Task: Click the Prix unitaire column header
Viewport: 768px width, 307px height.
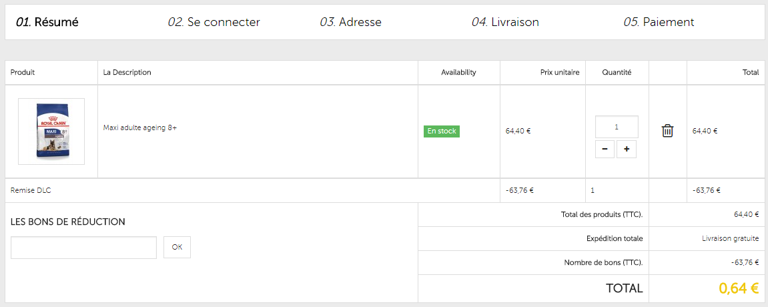Action: (560, 73)
